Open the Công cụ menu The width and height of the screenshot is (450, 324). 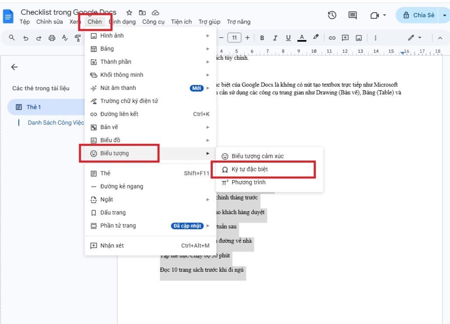click(x=153, y=21)
